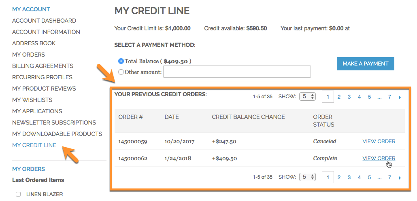View order 145000062 details
The image size is (417, 201).
click(379, 158)
